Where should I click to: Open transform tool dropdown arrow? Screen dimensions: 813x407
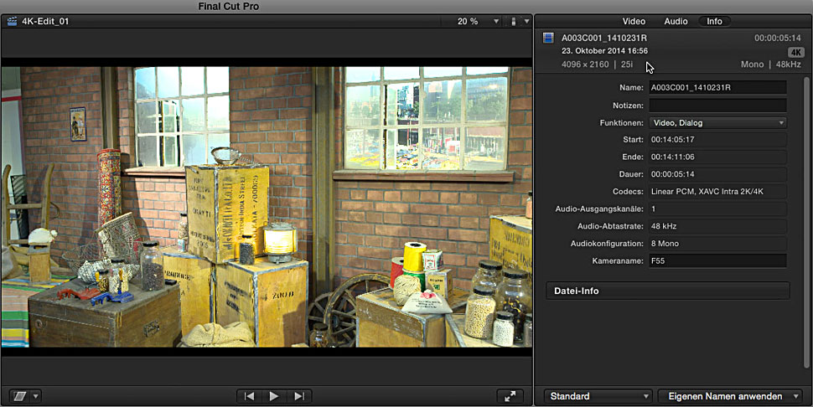(36, 396)
